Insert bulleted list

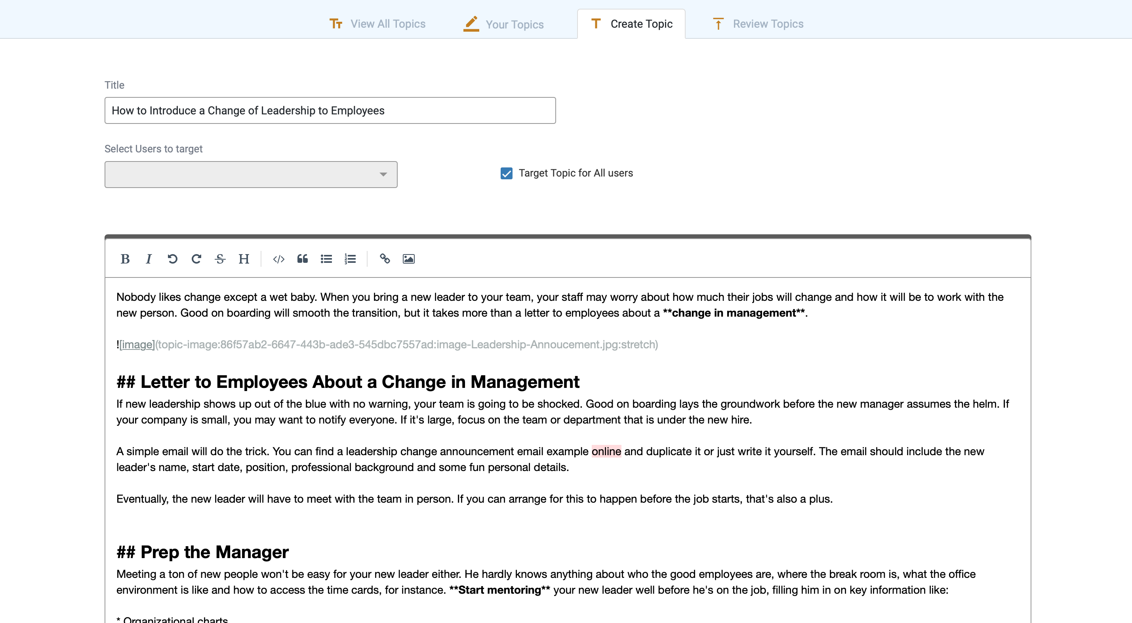(x=326, y=259)
